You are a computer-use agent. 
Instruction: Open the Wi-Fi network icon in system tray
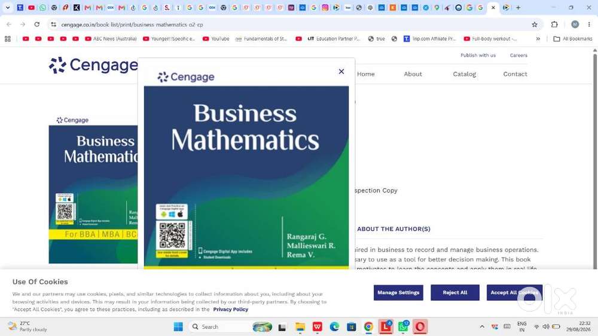click(536, 326)
